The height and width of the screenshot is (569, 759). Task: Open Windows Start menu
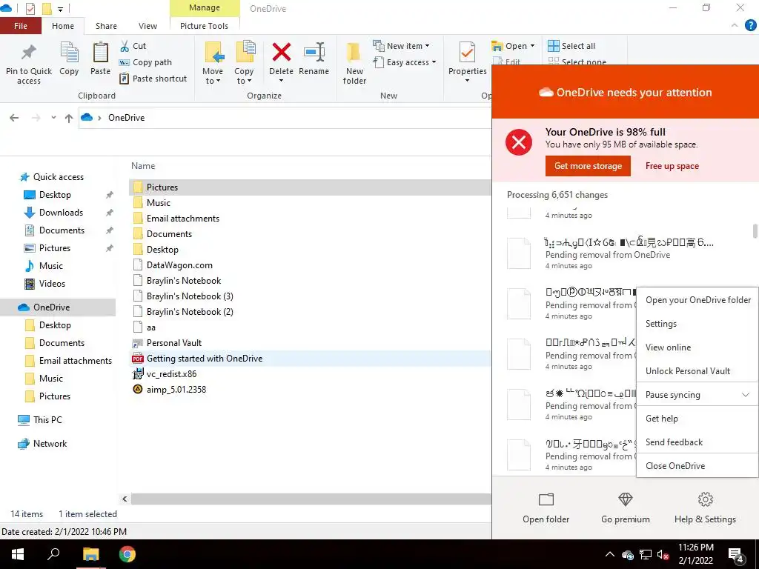point(18,554)
